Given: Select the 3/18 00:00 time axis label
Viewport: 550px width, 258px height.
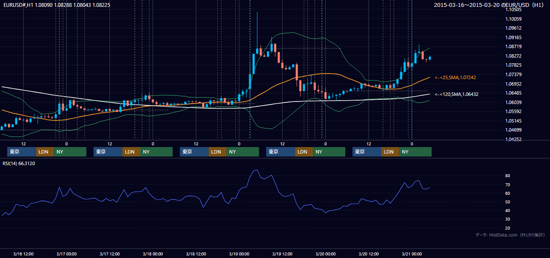Looking at the screenshot, I should click(x=153, y=254).
